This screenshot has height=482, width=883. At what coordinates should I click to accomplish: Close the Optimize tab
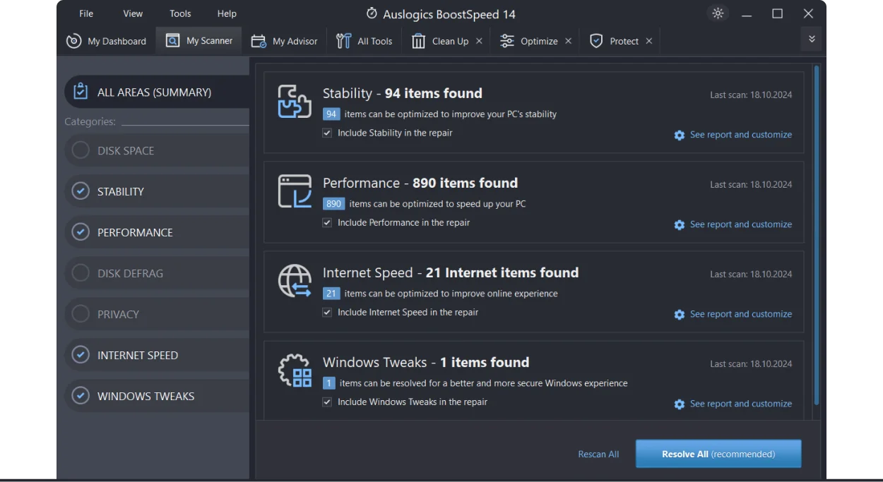coord(568,41)
